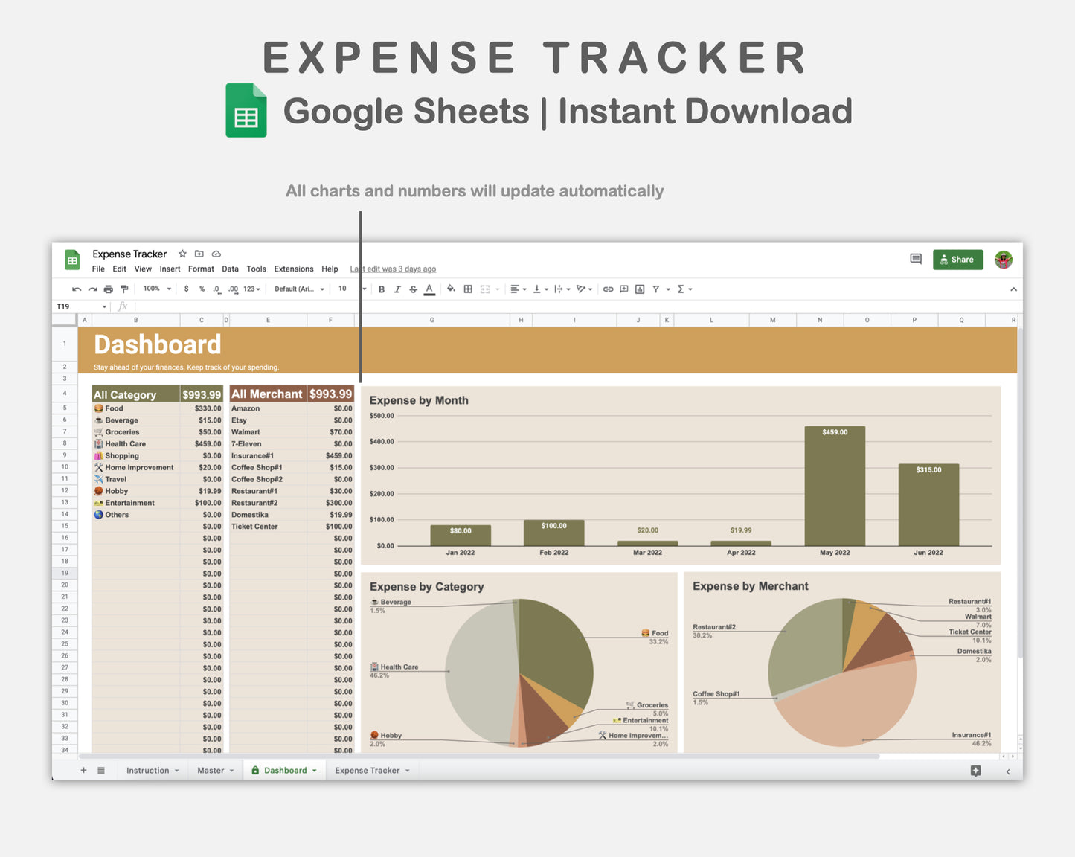Open the merge cells options arrow
Viewport: 1075px width, 857px height.
point(497,289)
